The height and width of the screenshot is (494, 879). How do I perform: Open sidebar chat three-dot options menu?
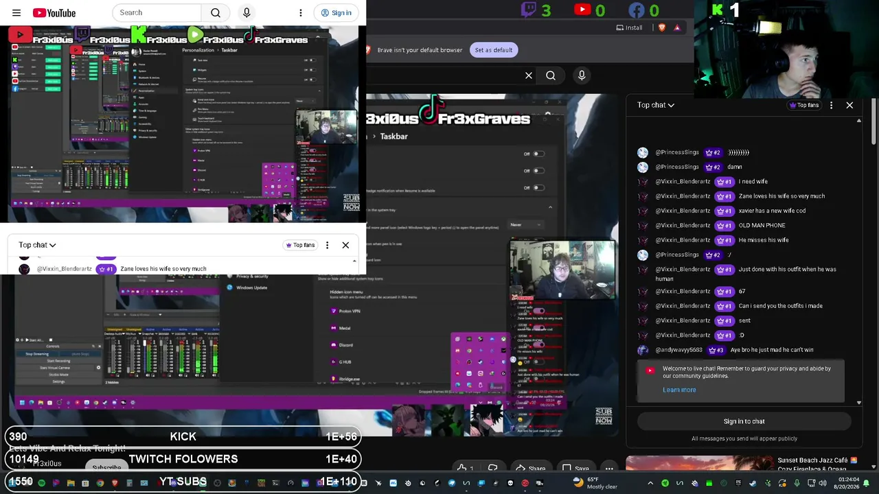click(x=831, y=105)
